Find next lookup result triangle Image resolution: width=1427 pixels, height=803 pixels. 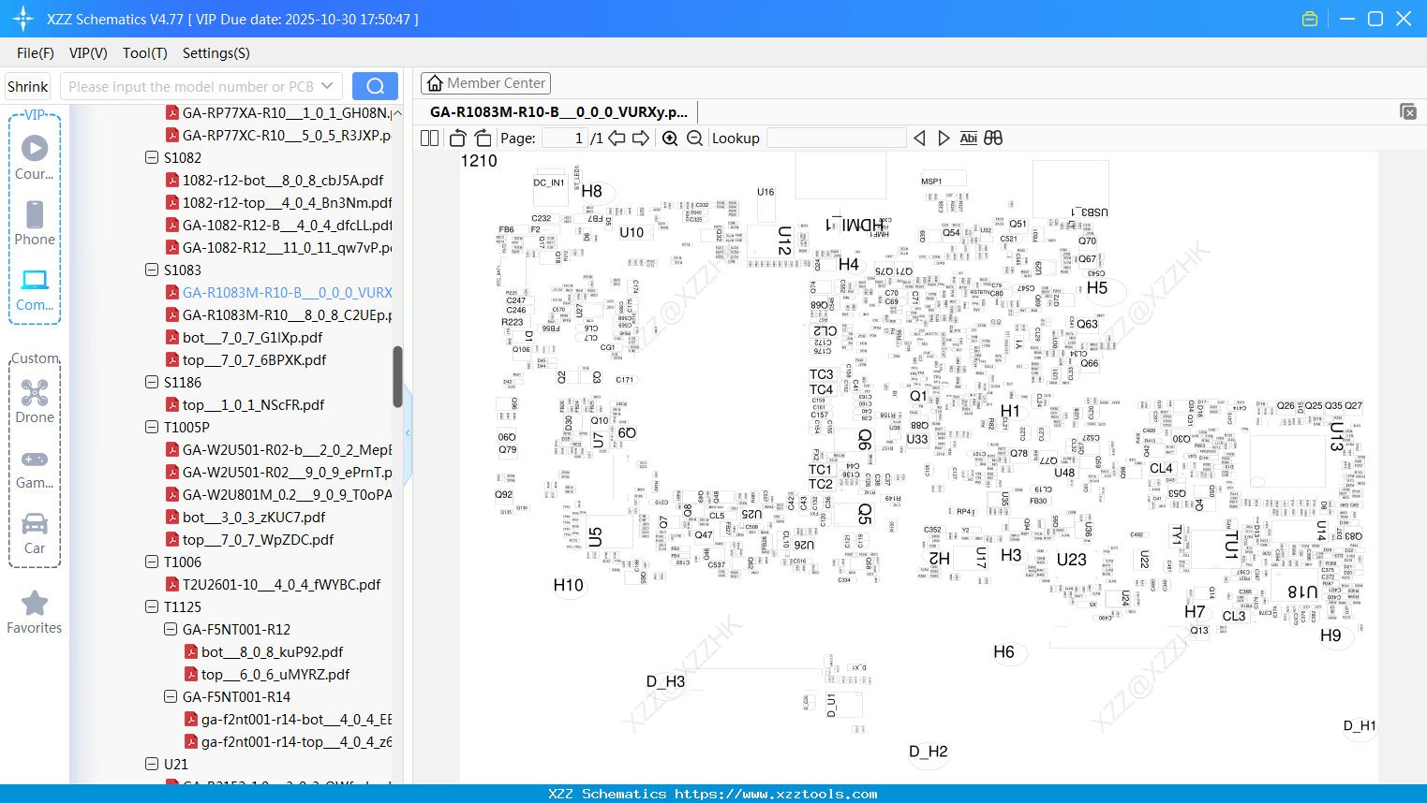[944, 139]
